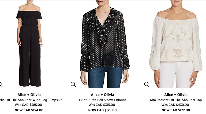
Task: Open Alta Peasant Off-The-Shoulder Top link
Action: [x=176, y=100]
